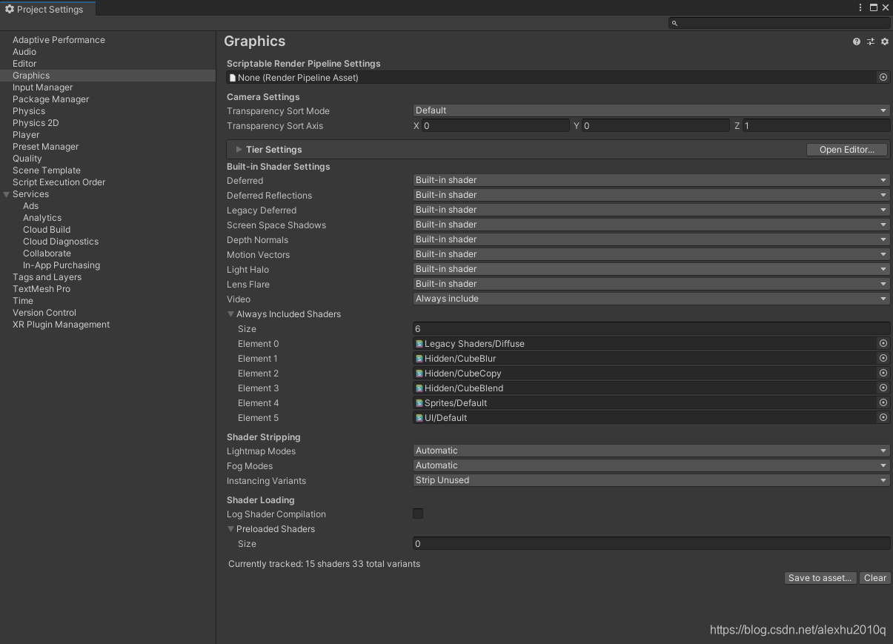Select In-App Purchasing under Services
The height and width of the screenshot is (644, 893).
click(x=62, y=265)
